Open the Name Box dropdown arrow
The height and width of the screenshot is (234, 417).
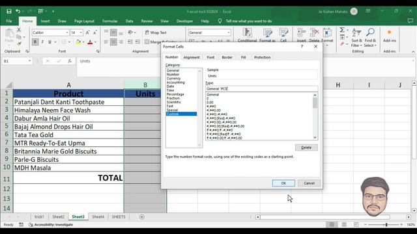point(29,61)
